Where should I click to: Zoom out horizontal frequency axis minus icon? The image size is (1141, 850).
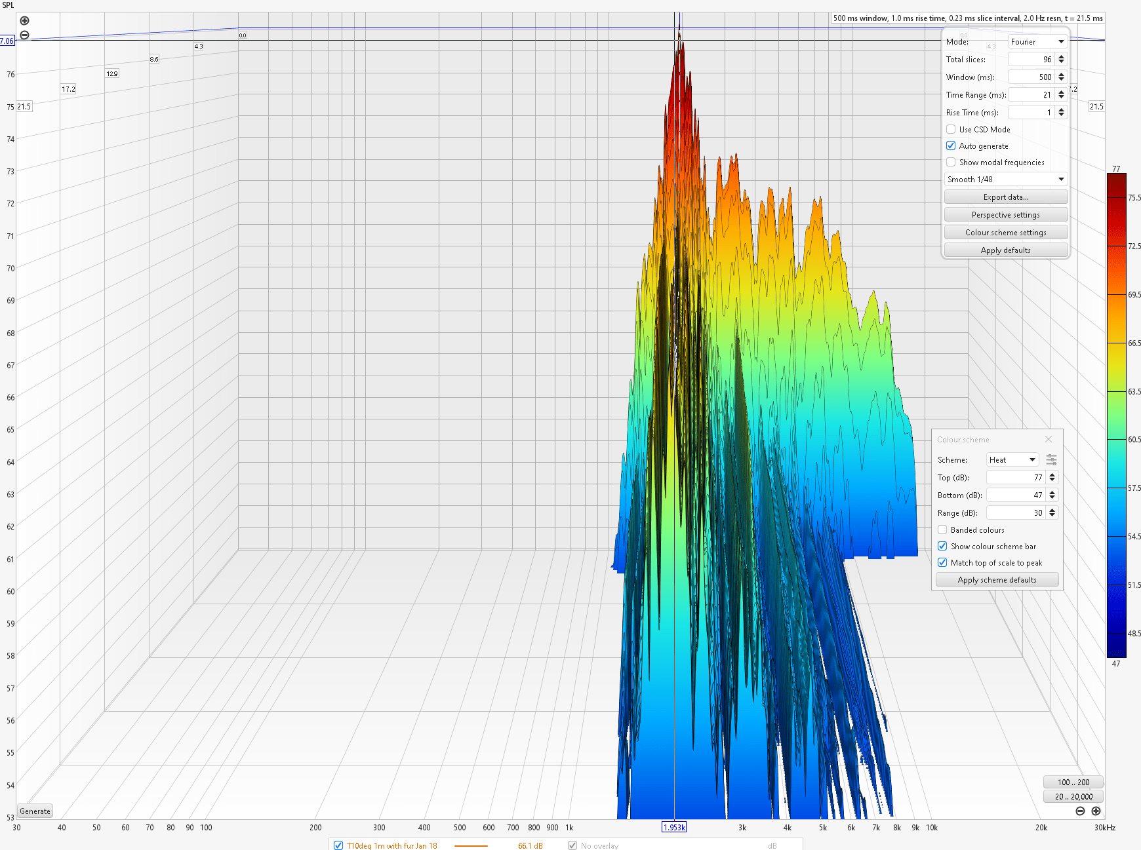pyautogui.click(x=1081, y=811)
